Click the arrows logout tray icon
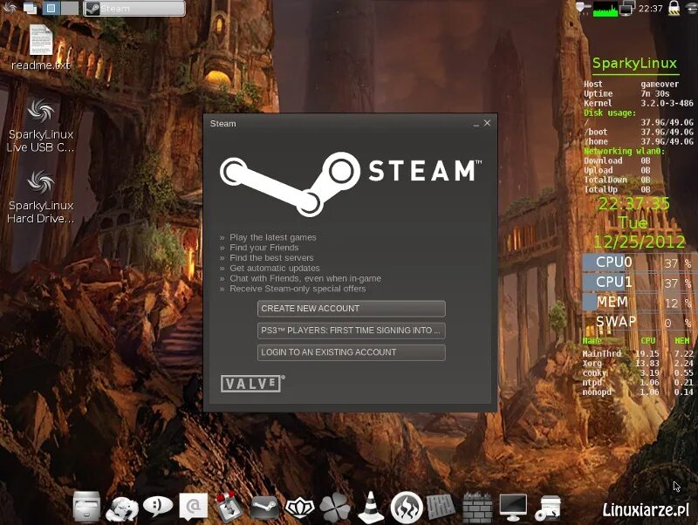Viewport: 698px width, 525px height. pyautogui.click(x=690, y=8)
